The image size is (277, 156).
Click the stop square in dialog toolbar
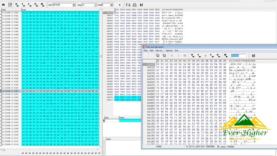click(206, 56)
